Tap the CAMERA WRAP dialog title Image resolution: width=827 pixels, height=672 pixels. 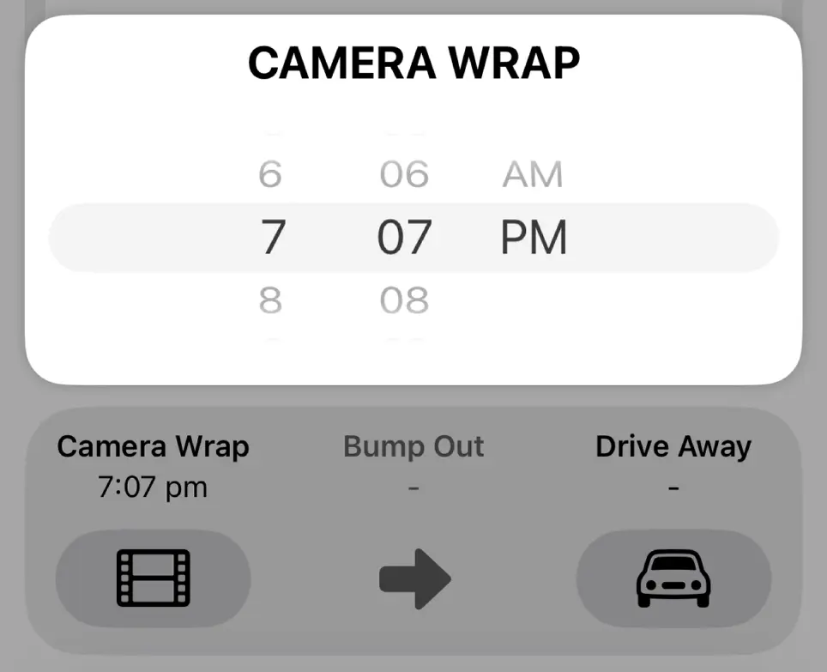[413, 62]
